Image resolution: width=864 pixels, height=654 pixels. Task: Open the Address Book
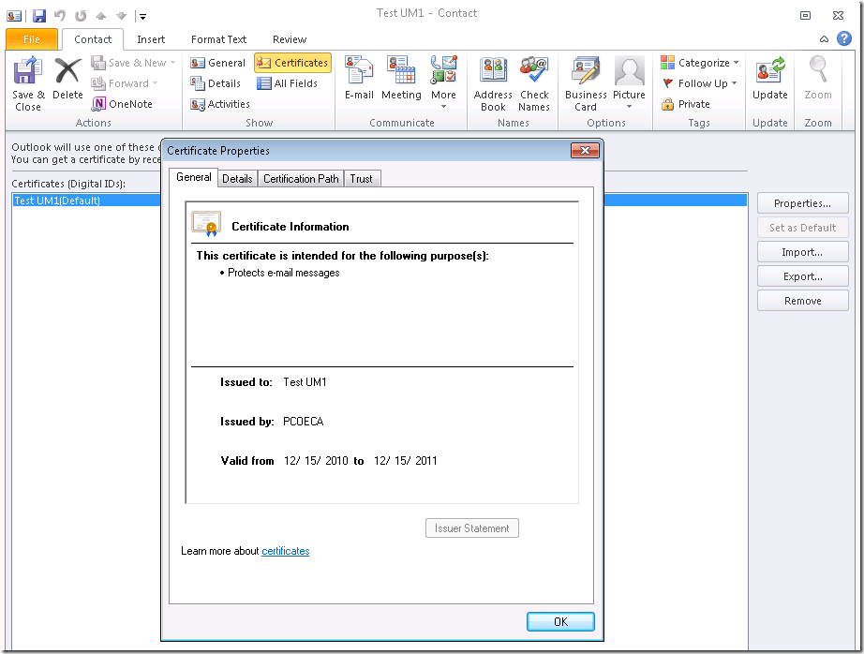point(493,83)
